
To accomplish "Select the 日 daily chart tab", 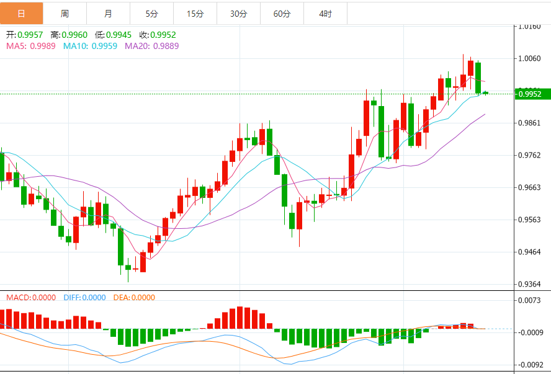I will coord(22,14).
